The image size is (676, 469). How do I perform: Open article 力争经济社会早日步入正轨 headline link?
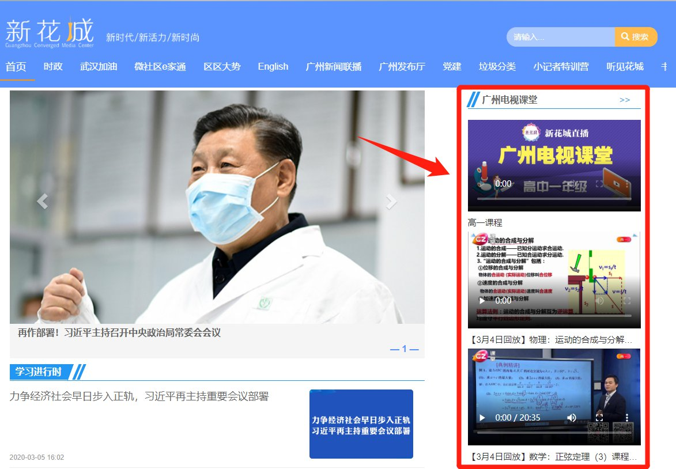[x=139, y=396]
